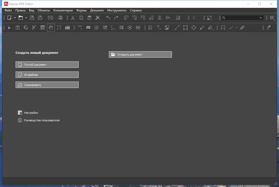Click the Print toolbar icon
The height and width of the screenshot is (187, 279).
point(60,18)
